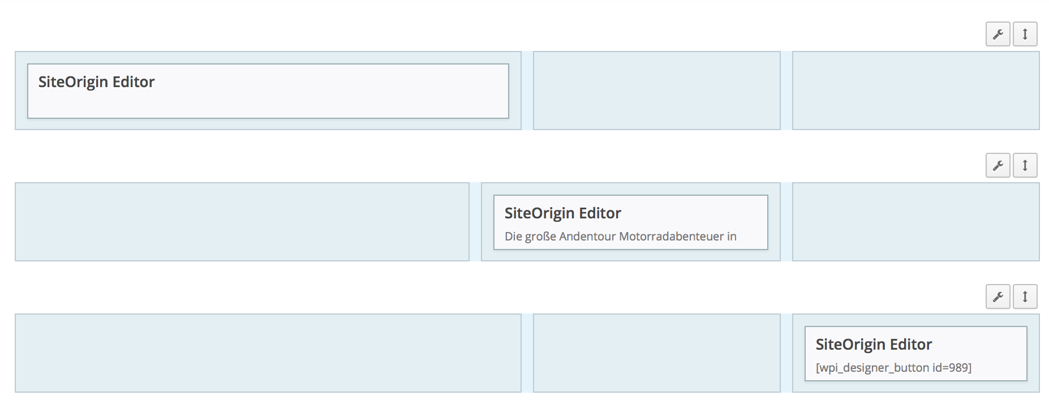Click the 'SiteOrigin Editor' title in third row

pyautogui.click(x=874, y=345)
